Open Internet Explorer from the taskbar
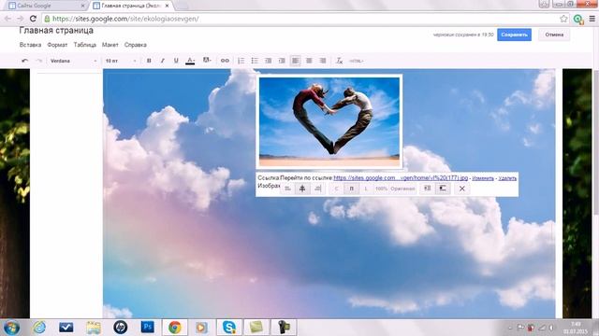The image size is (599, 336). [x=39, y=328]
